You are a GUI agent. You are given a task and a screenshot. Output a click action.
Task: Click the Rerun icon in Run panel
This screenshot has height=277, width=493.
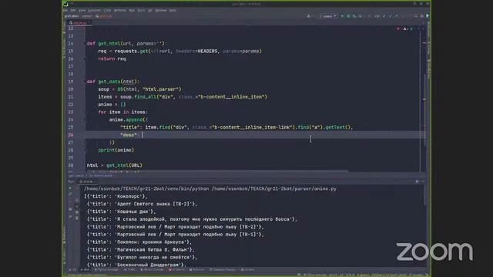pos(70,188)
